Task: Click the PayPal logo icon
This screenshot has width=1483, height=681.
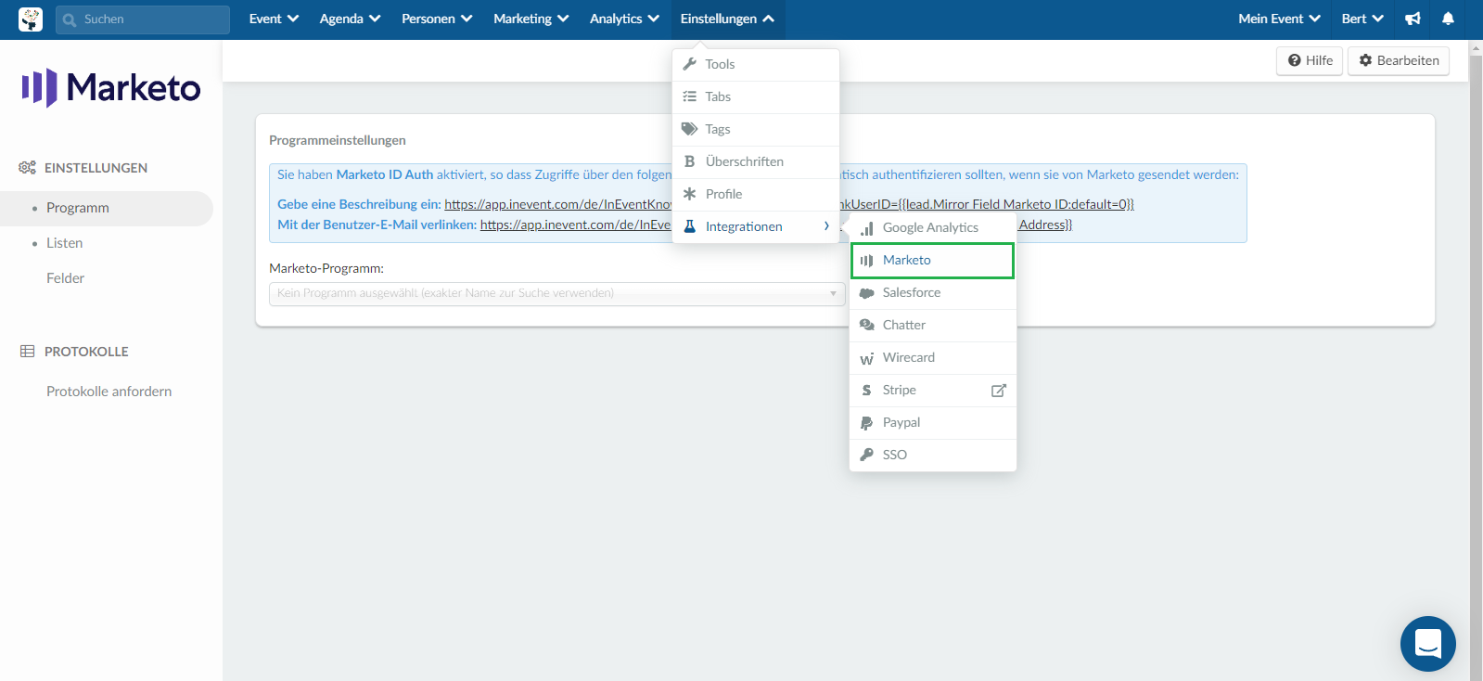Action: (866, 423)
